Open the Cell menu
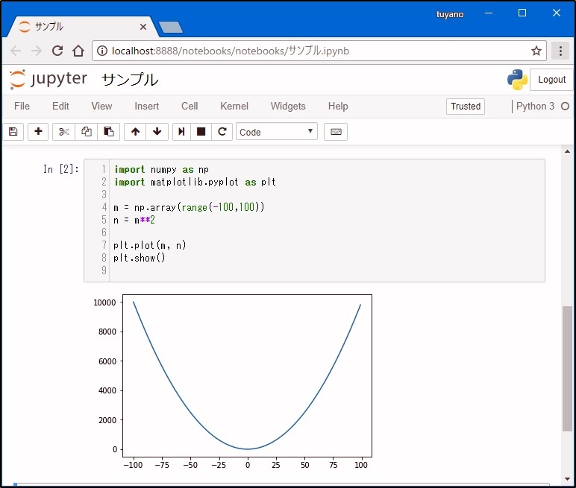576x488 pixels. 190,107
